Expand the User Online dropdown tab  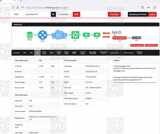115,53
